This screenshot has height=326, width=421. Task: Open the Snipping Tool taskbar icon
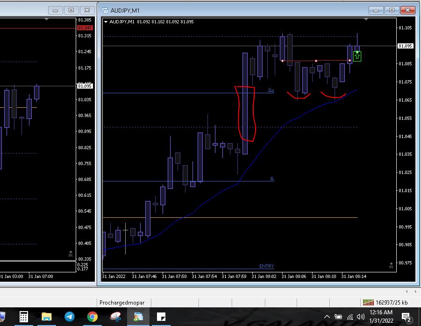point(115,317)
